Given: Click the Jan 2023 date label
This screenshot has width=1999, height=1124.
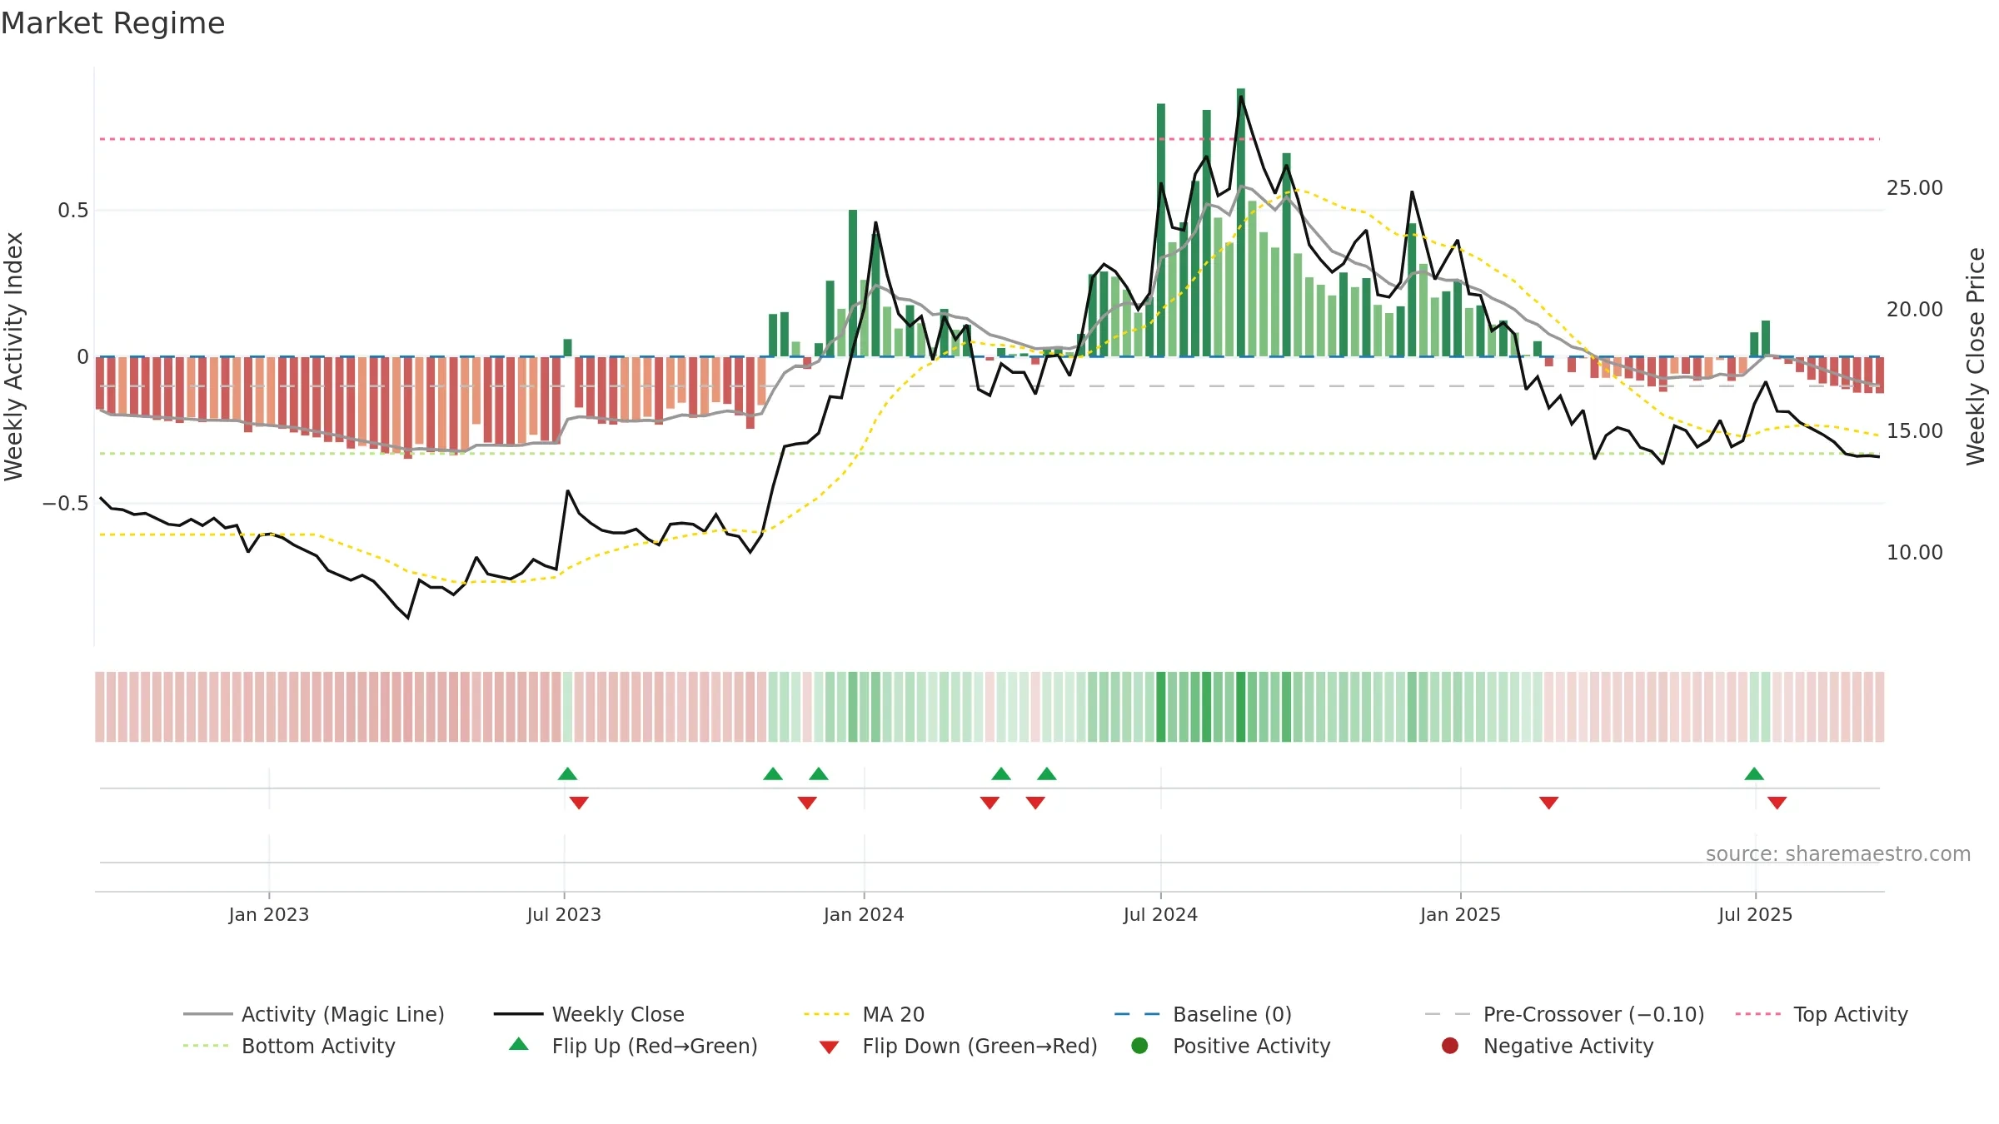Looking at the screenshot, I should tap(269, 914).
